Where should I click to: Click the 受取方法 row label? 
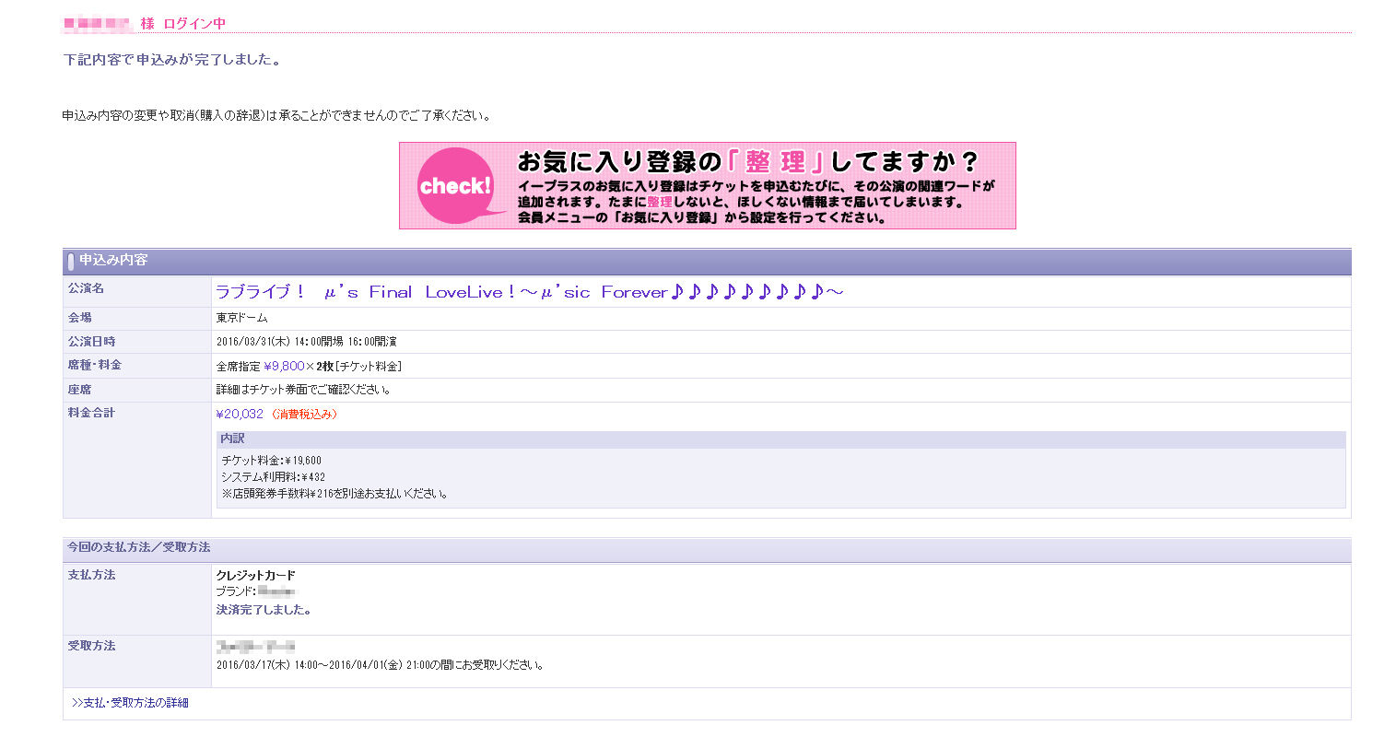[x=92, y=646]
